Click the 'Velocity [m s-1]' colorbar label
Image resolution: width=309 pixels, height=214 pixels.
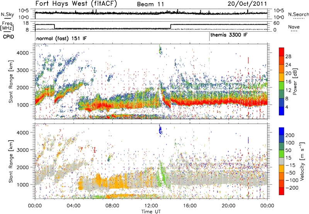click(302, 161)
